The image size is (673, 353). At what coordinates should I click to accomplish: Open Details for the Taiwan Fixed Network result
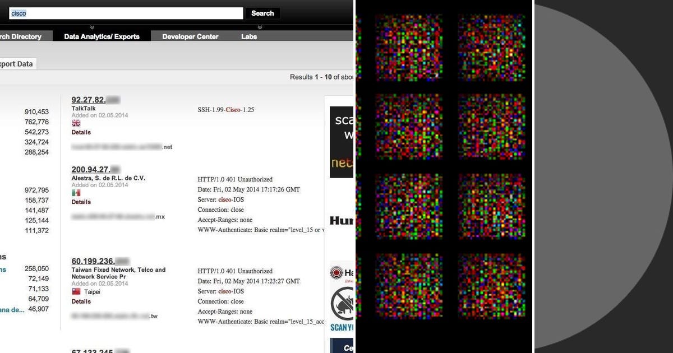pos(81,301)
